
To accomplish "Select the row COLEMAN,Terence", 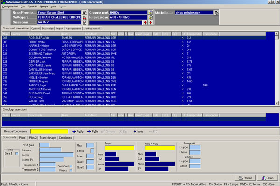I will [x=134, y=57].
